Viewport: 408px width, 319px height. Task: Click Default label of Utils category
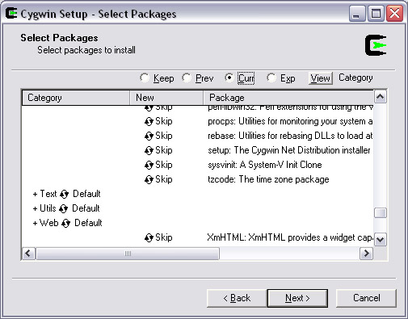[86, 208]
